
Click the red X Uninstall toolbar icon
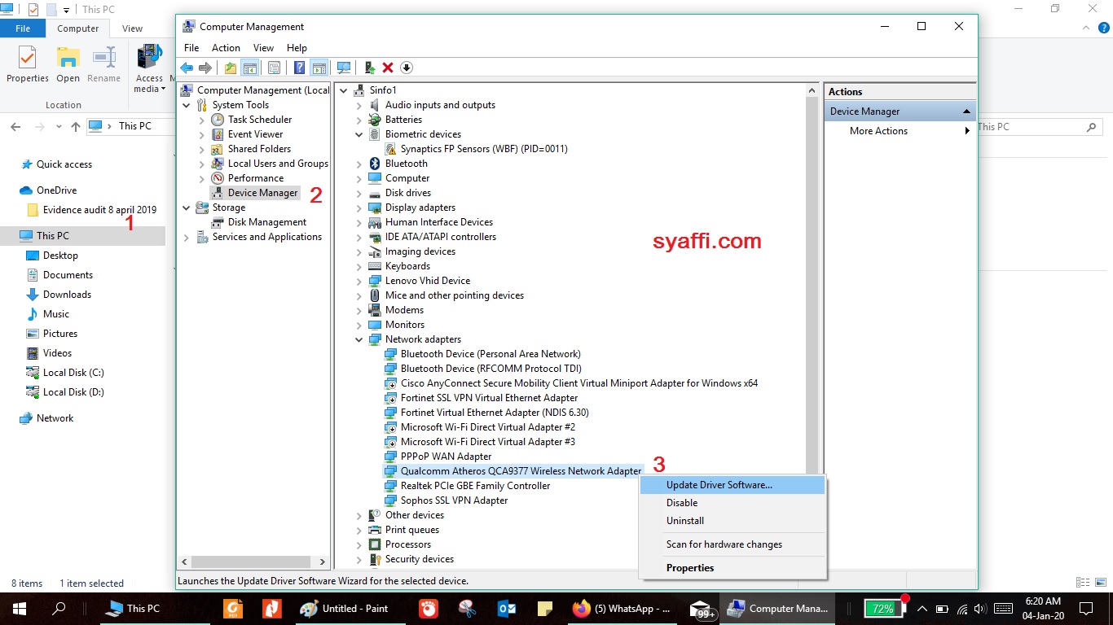(388, 68)
